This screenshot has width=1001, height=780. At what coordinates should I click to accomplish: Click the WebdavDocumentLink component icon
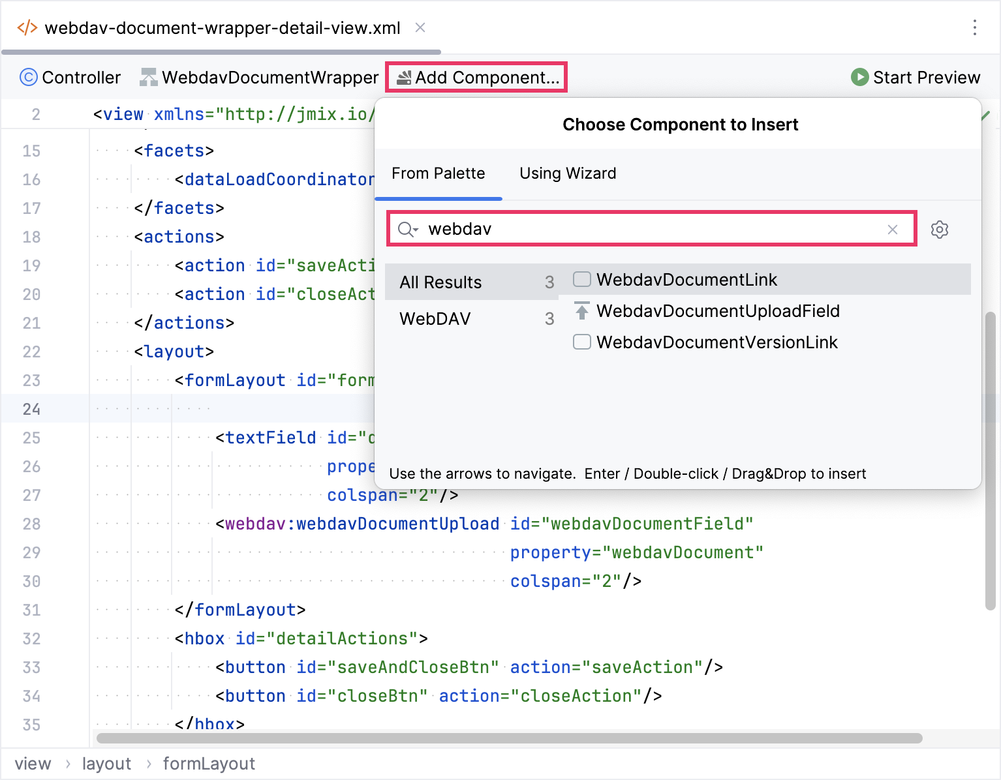pos(581,279)
